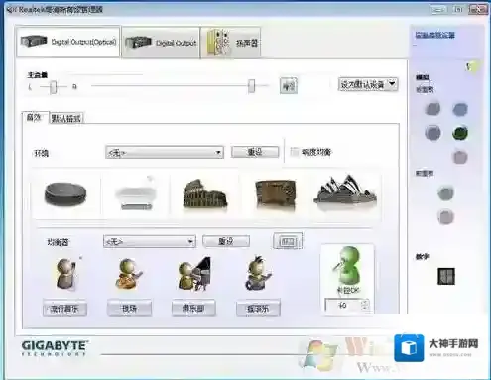Click the karaoke key value field
The height and width of the screenshot is (380, 491).
[x=343, y=305]
